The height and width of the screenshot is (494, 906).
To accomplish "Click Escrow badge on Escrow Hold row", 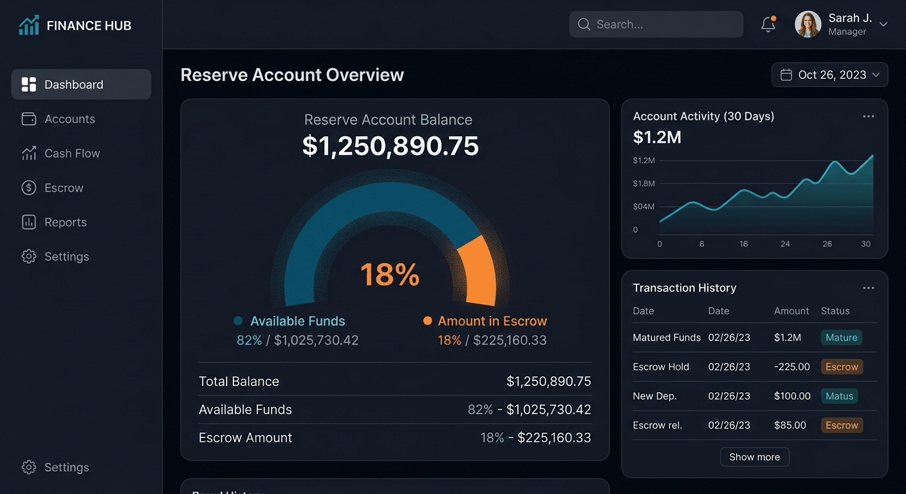I will 842,367.
